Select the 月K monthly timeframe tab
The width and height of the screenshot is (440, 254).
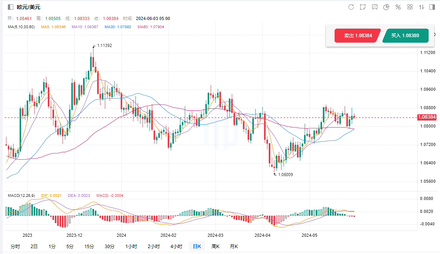234,246
